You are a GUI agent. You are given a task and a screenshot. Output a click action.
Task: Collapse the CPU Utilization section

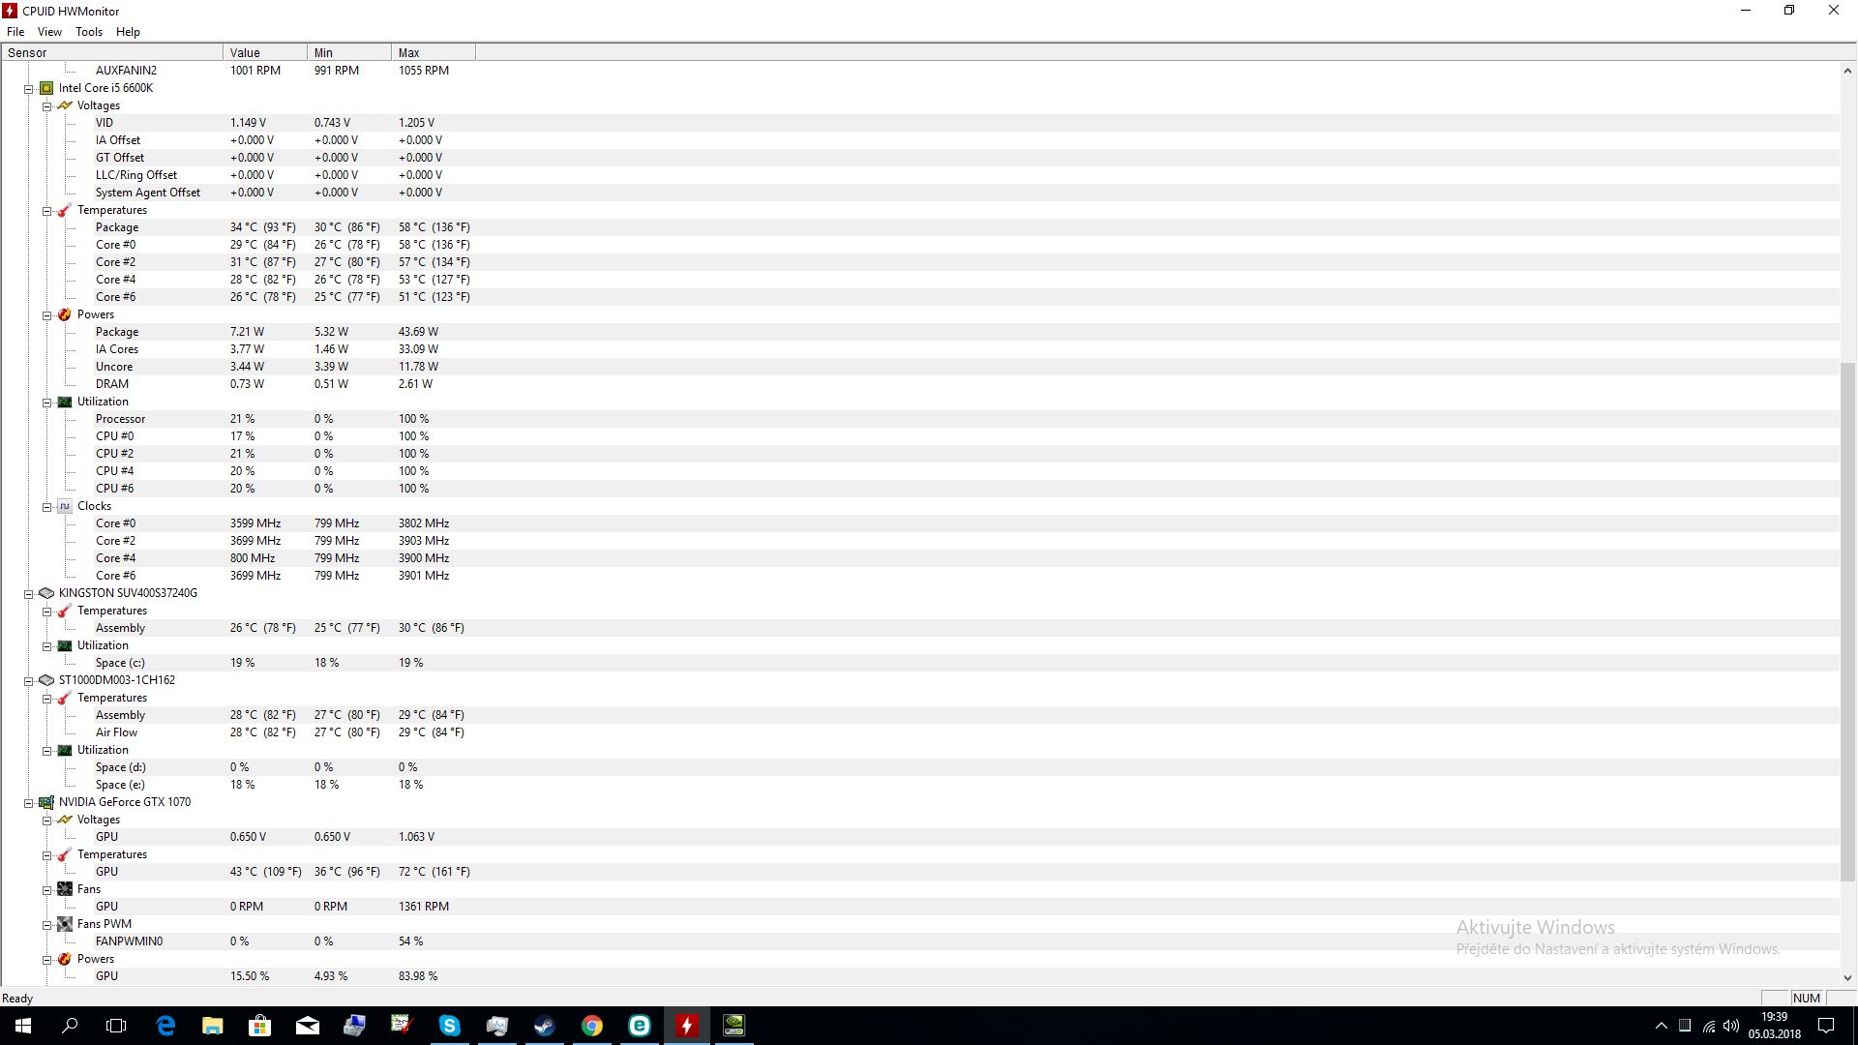point(47,403)
